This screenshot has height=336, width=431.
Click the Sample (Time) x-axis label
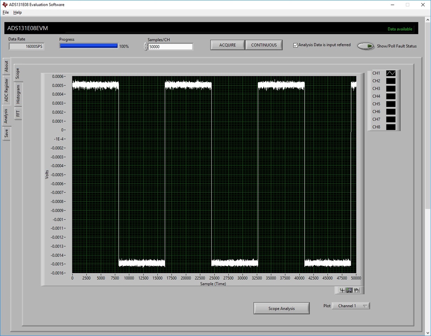(213, 284)
